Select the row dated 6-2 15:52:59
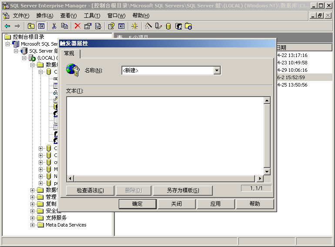This screenshot has width=335, height=247. point(305,77)
